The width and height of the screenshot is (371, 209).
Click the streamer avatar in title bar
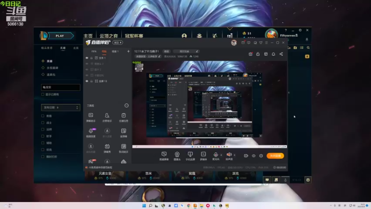(234, 43)
